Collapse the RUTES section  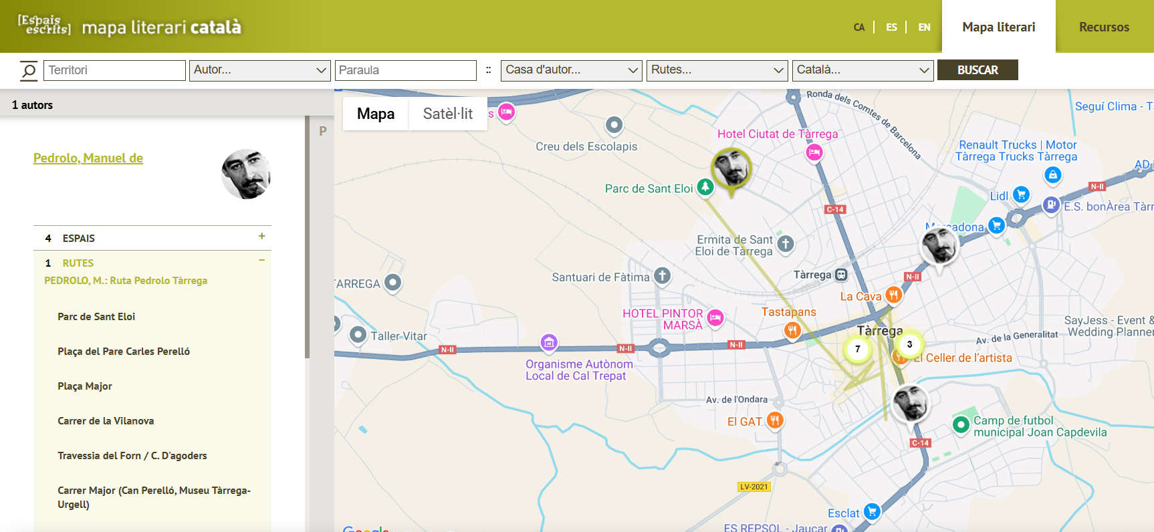[261, 261]
